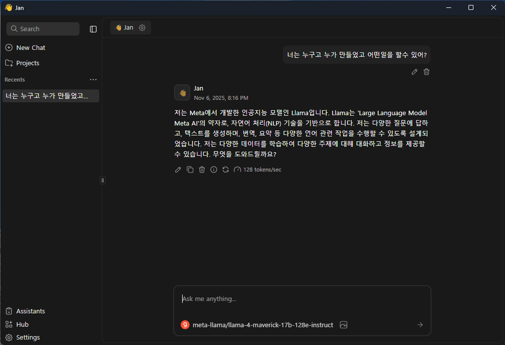The width and height of the screenshot is (505, 345).
Task: Start a New Chat
Action: 31,47
